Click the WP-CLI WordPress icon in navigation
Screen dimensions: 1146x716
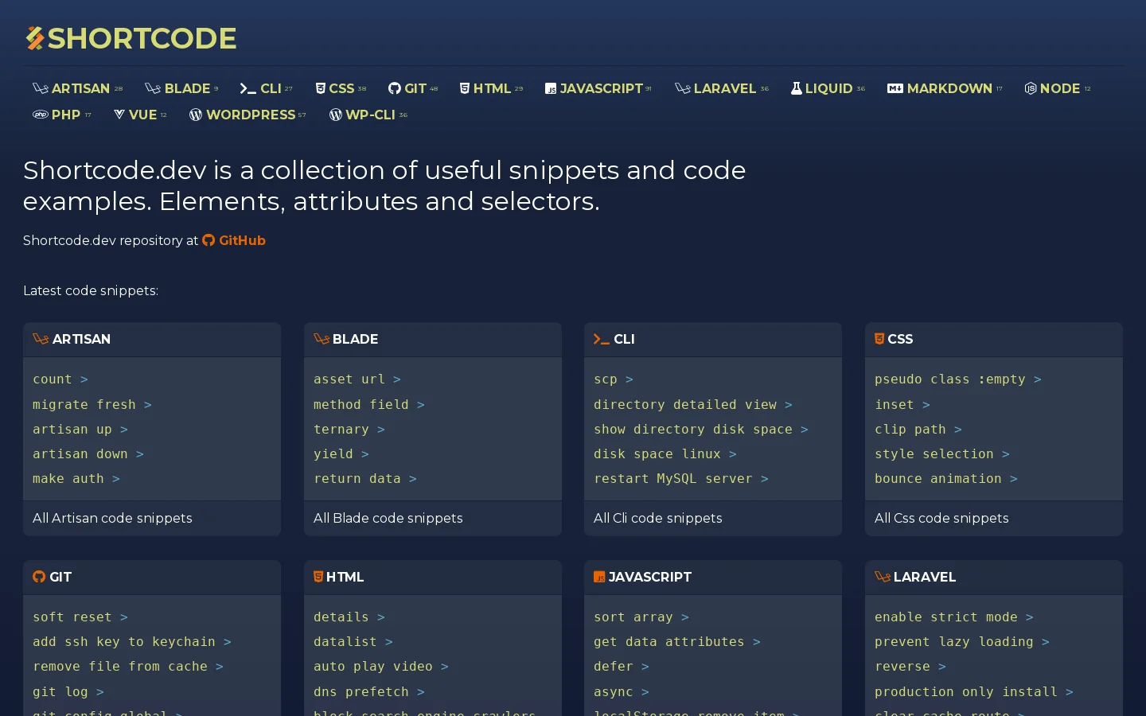(336, 115)
